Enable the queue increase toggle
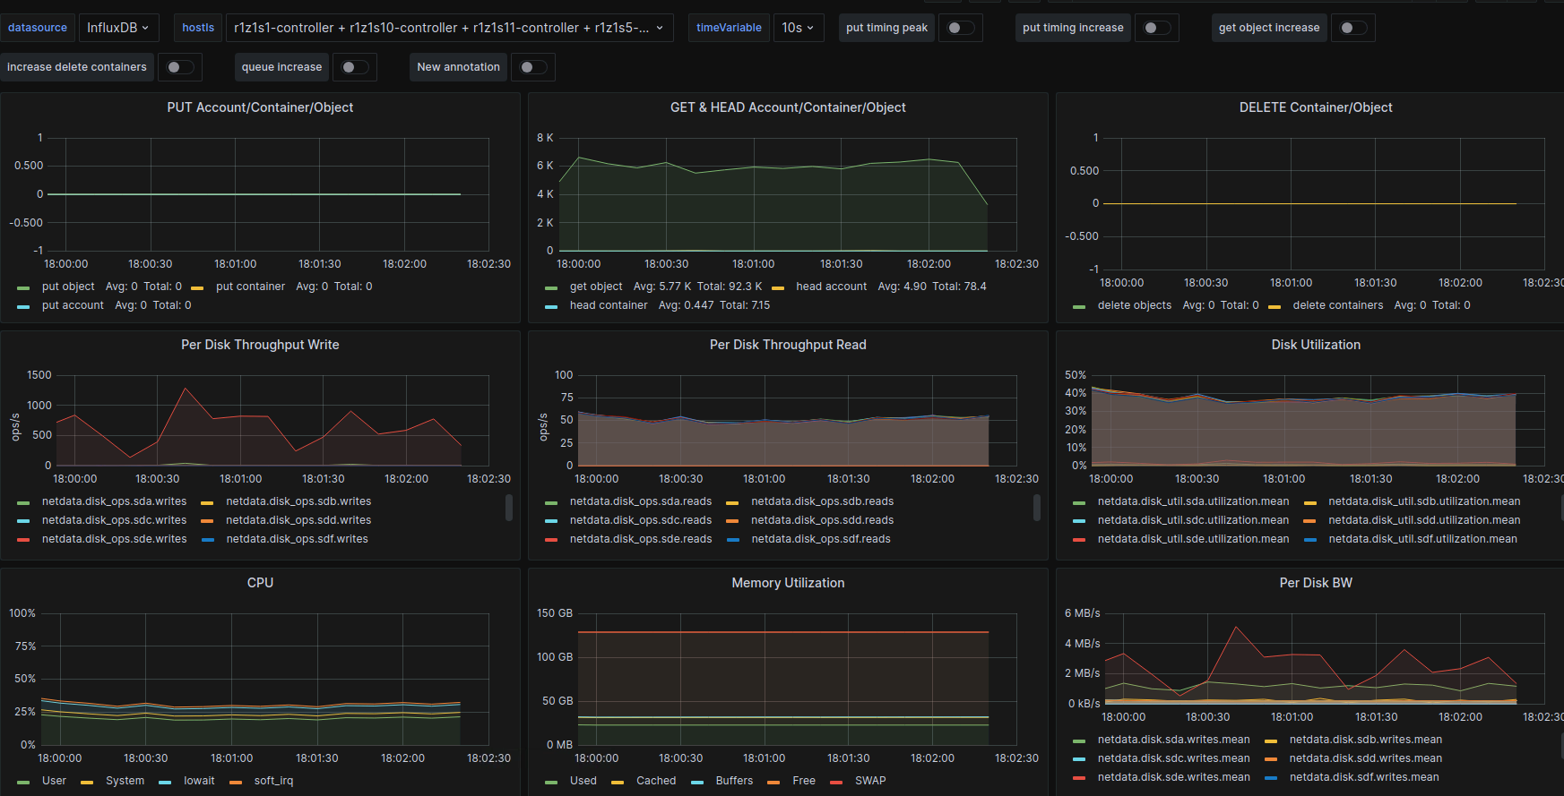Viewport: 1564px width, 796px height. [354, 67]
